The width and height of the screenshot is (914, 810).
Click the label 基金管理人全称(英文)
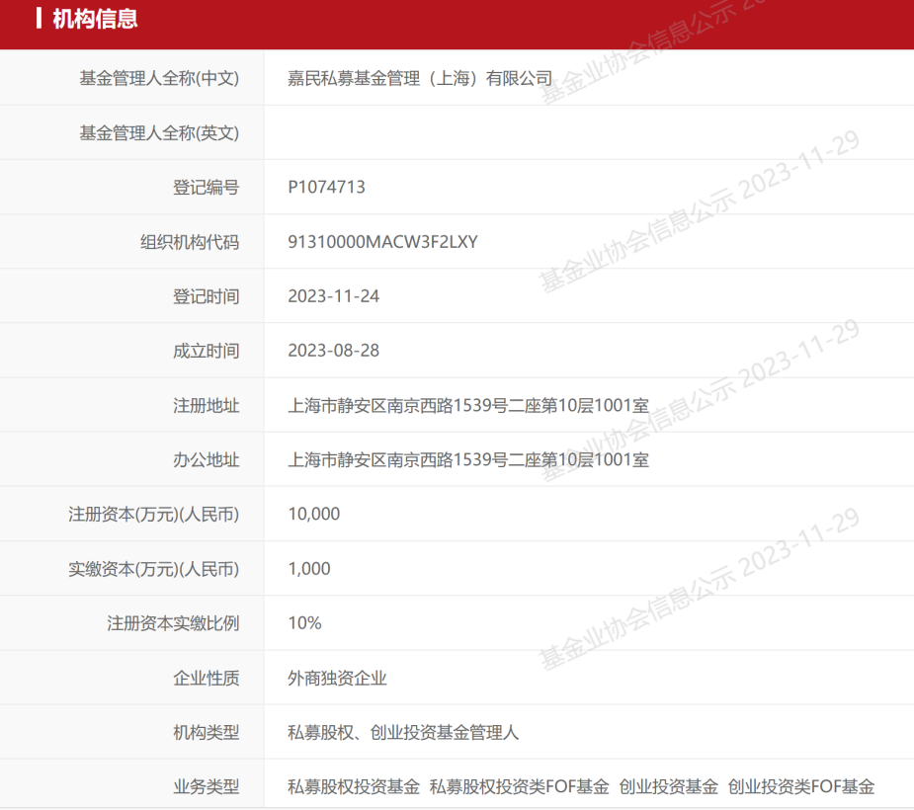[x=159, y=133]
